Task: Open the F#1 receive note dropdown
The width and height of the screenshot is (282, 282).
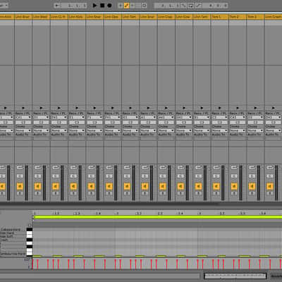Action: coord(113,117)
